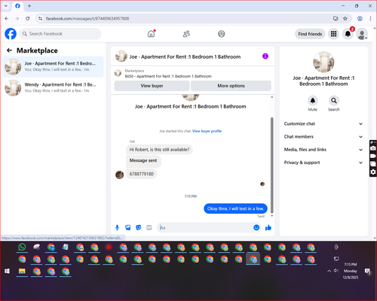Expand Media, files and links section
The height and width of the screenshot is (301, 377).
coord(323,150)
